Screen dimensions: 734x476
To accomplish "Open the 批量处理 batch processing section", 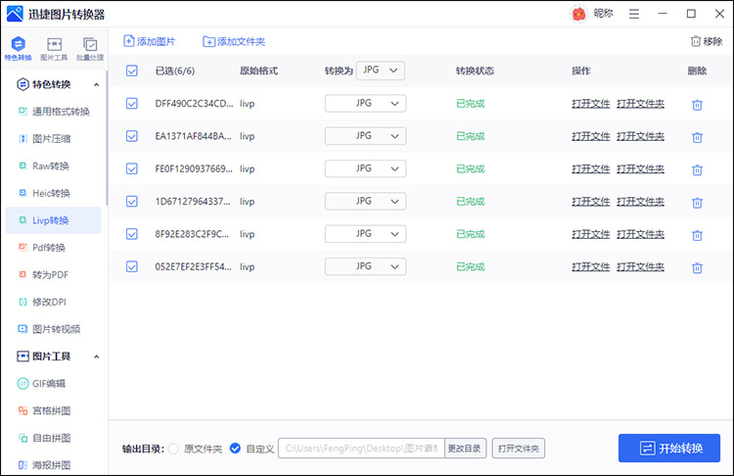I will [90, 48].
